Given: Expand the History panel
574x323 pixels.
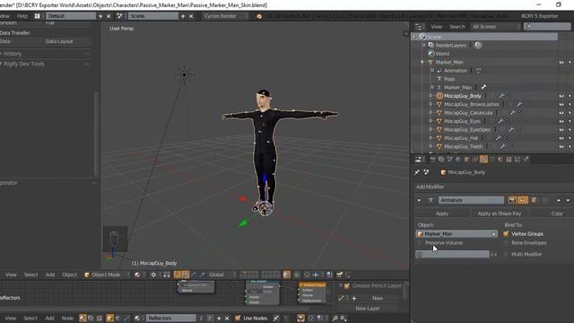Looking at the screenshot, I should [12, 54].
